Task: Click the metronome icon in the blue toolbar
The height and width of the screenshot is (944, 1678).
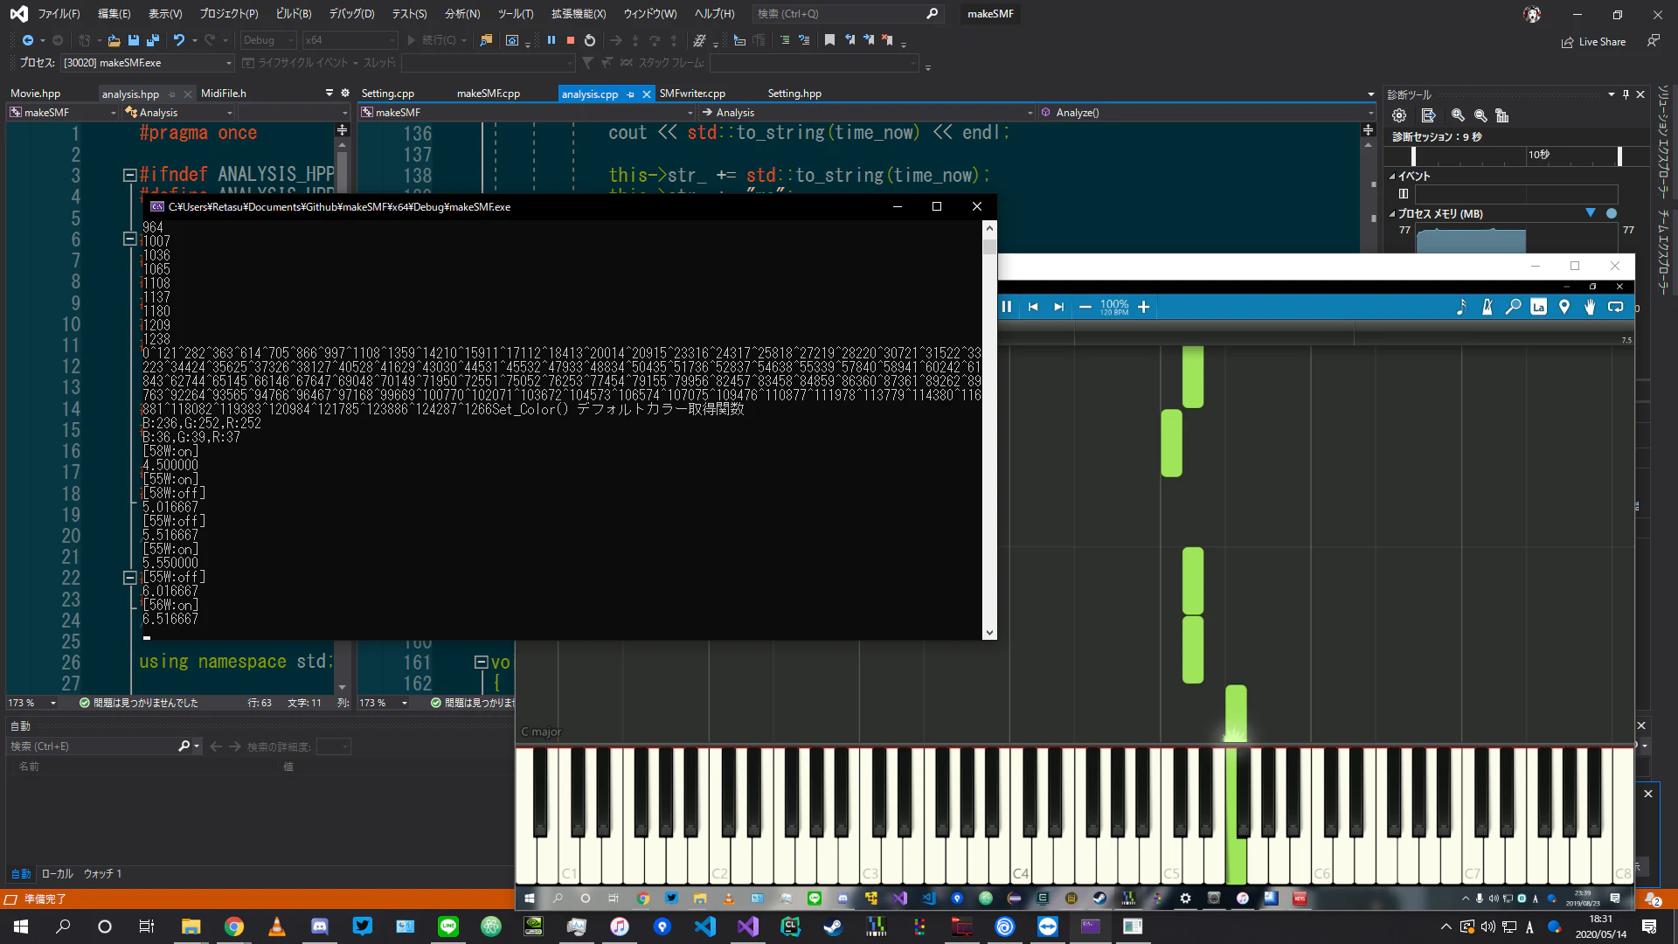Action: tap(1487, 307)
